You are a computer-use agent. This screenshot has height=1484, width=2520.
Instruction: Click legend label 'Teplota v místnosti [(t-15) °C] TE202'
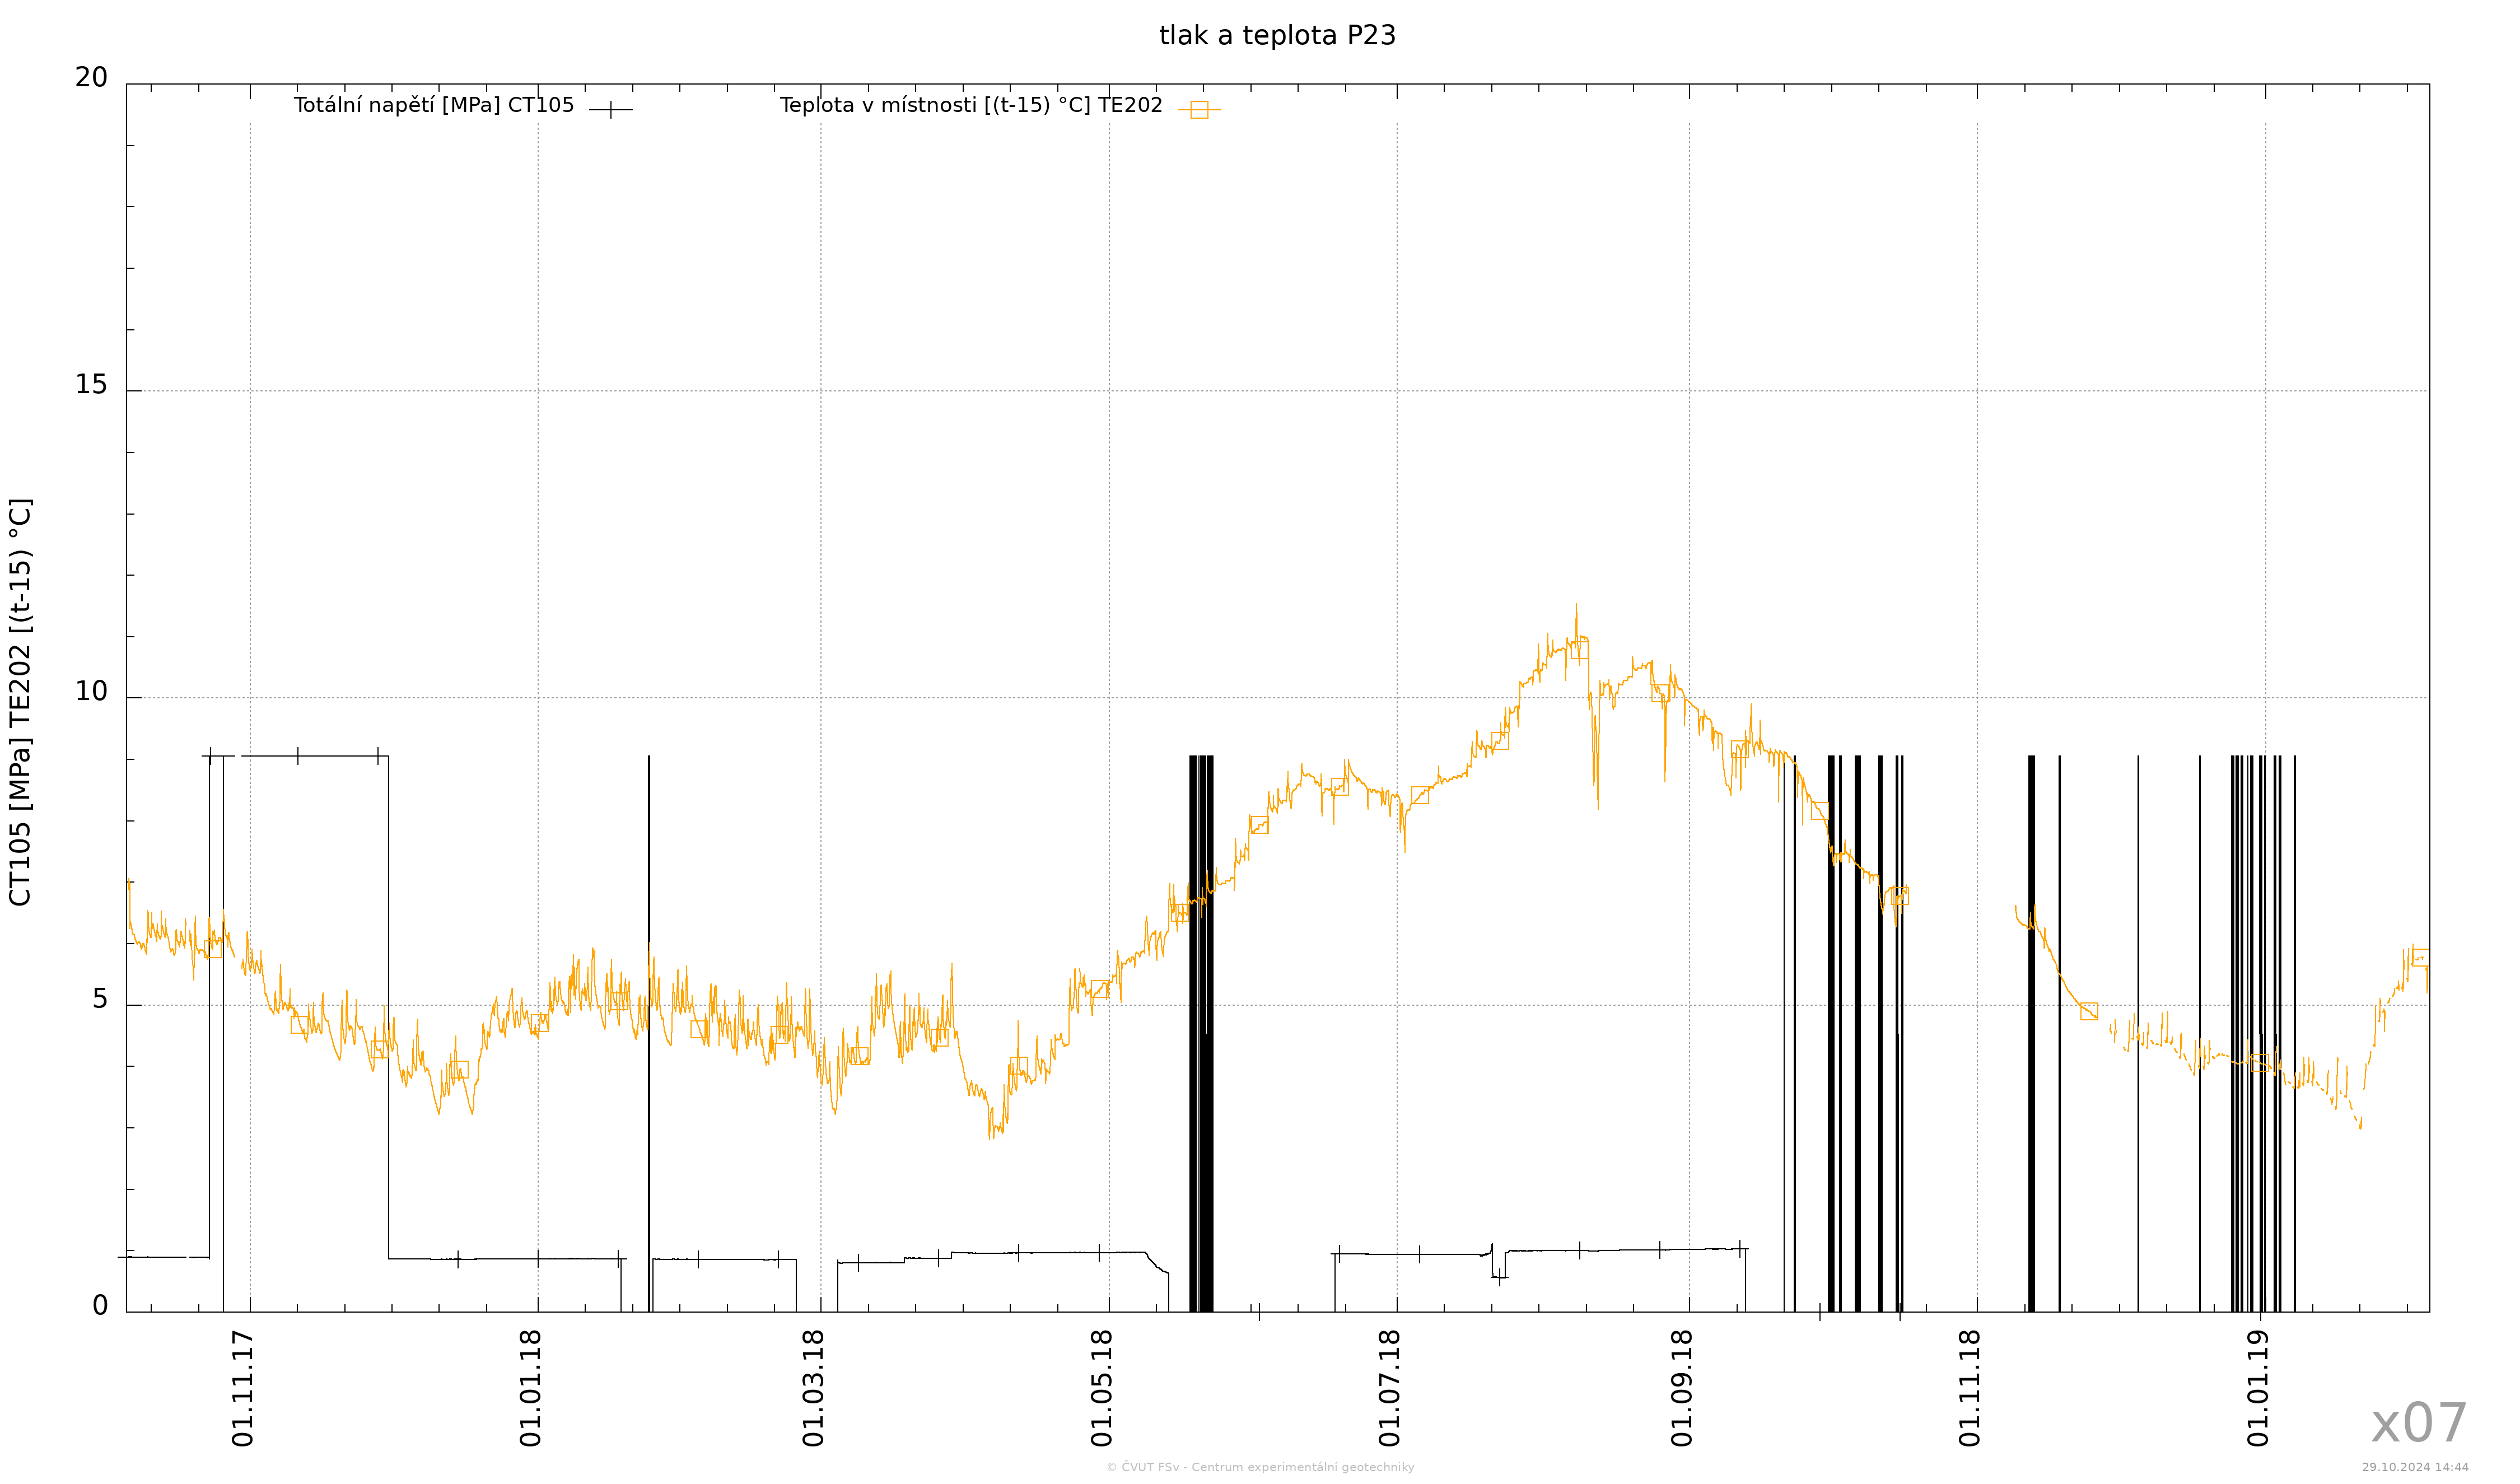point(971,105)
